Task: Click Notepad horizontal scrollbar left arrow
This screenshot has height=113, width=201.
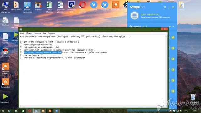Action: [20, 106]
